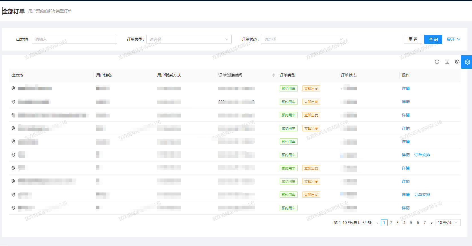Click the previous page arrow
Image resolution: width=472 pixels, height=246 pixels.
tap(377, 223)
